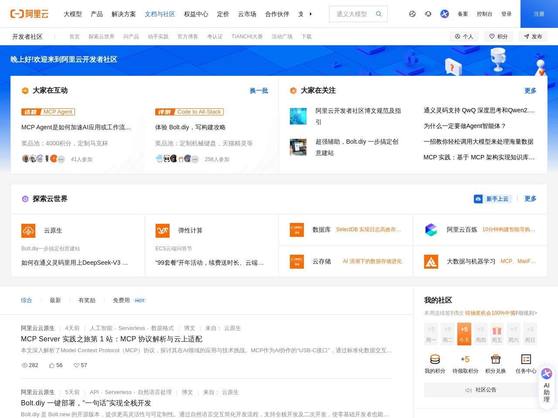Select the gift icon for 积分兑换
This screenshot has width=558, height=418.
pyautogui.click(x=496, y=359)
